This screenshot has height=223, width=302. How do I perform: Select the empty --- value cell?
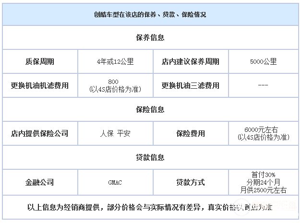point(264,85)
